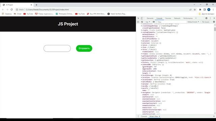Open a new tab with plus button
The width and height of the screenshot is (216, 121).
(x=36, y=5)
